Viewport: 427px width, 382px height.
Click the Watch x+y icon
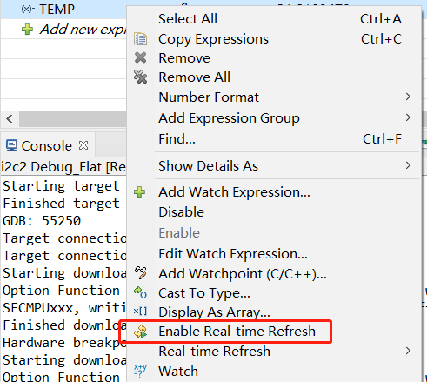(140, 371)
